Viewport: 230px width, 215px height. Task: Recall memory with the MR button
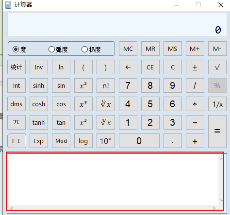(150, 49)
